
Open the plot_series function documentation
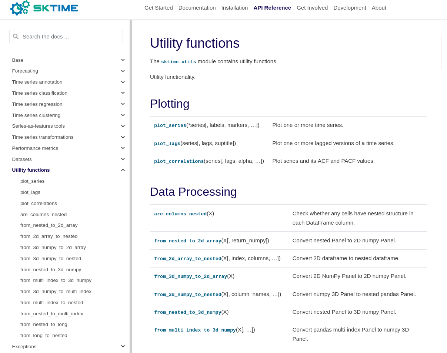tap(170, 125)
